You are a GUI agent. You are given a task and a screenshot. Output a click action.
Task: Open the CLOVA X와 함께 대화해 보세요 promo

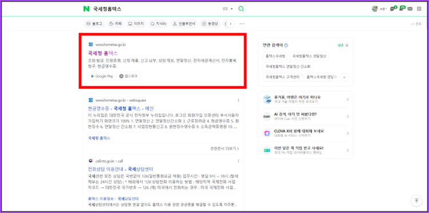[x=305, y=133]
